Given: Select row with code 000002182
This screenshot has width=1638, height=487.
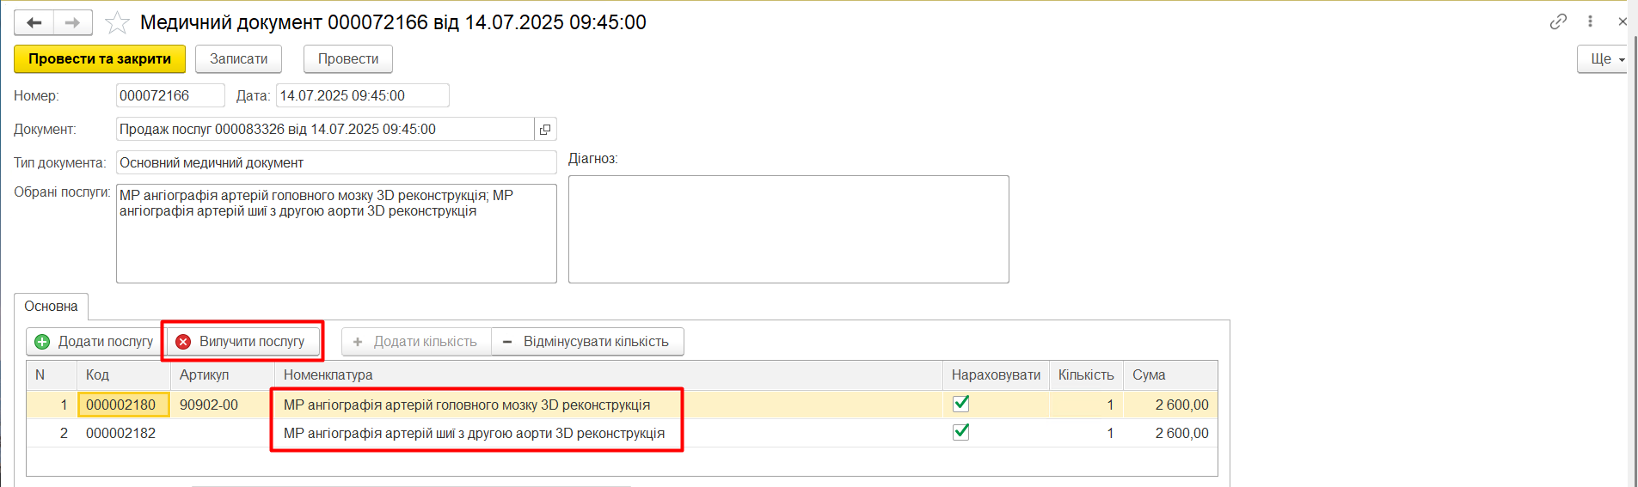Looking at the screenshot, I should pos(121,434).
